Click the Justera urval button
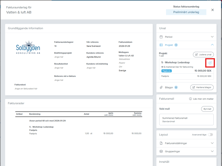The image size is (222, 166). [x=203, y=54]
